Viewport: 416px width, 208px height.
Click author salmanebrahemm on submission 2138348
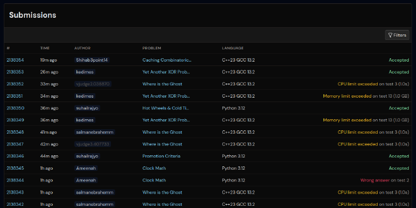(x=94, y=132)
